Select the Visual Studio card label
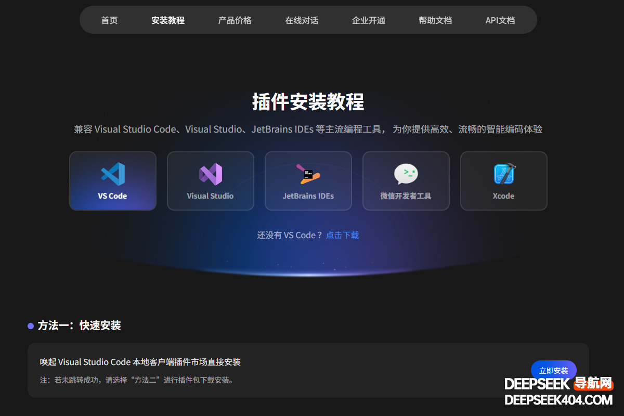This screenshot has width=624, height=416. [210, 196]
